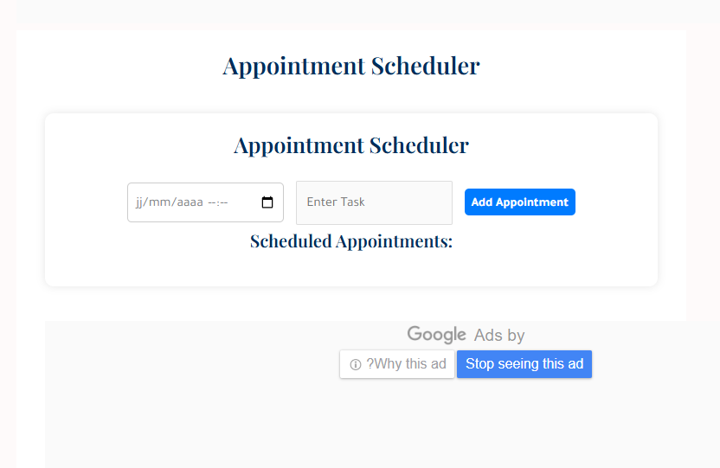Click the Ads by label text
720x468 pixels.
(x=499, y=336)
